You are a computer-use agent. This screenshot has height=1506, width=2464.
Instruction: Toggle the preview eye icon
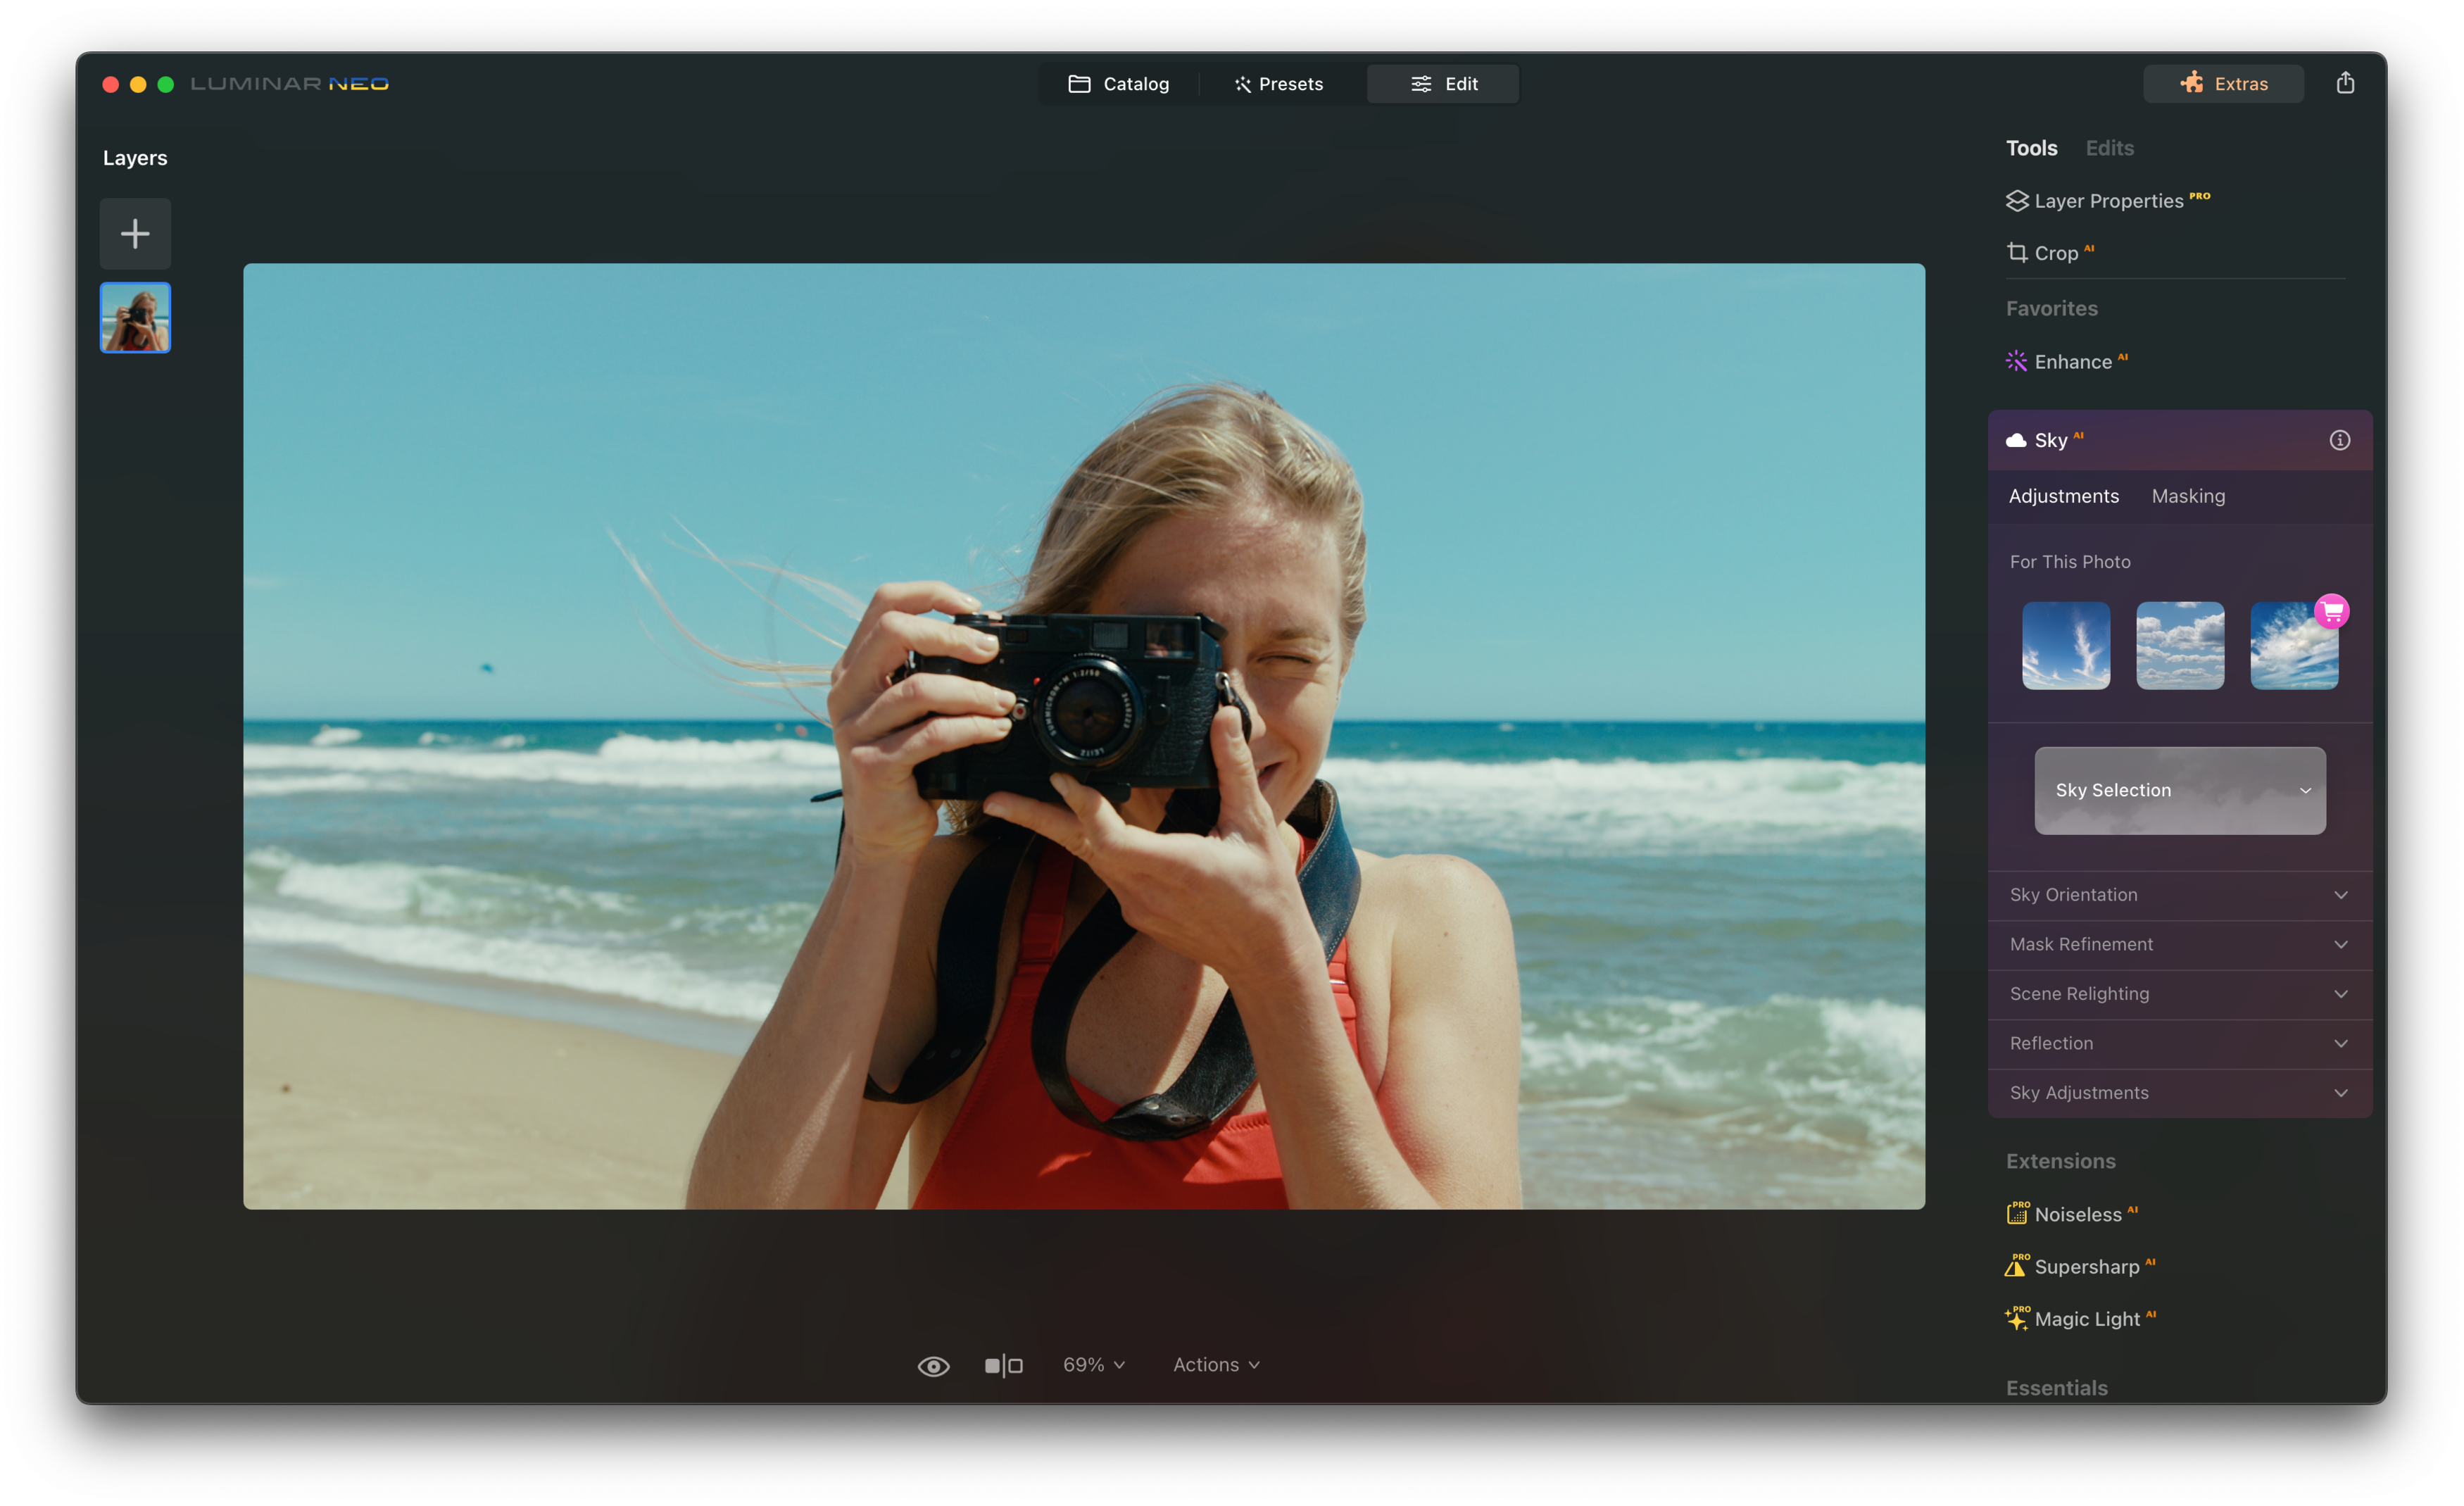pyautogui.click(x=933, y=1366)
